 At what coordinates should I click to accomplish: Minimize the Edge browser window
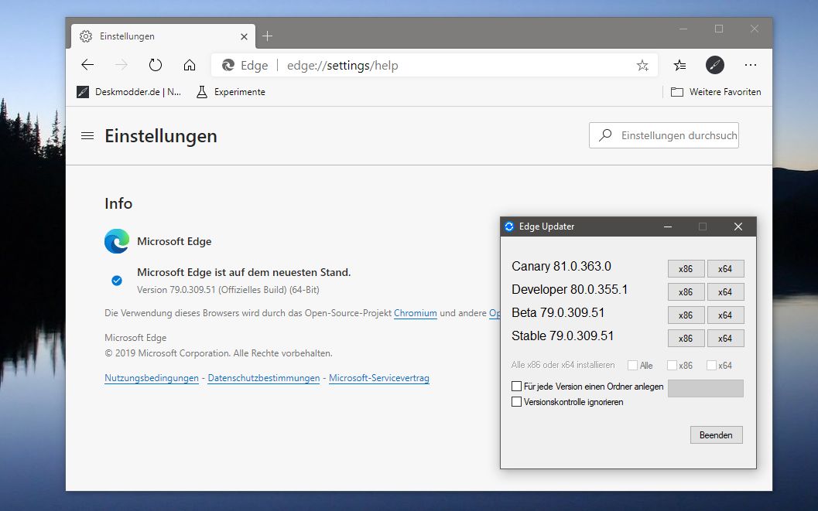pyautogui.click(x=683, y=29)
